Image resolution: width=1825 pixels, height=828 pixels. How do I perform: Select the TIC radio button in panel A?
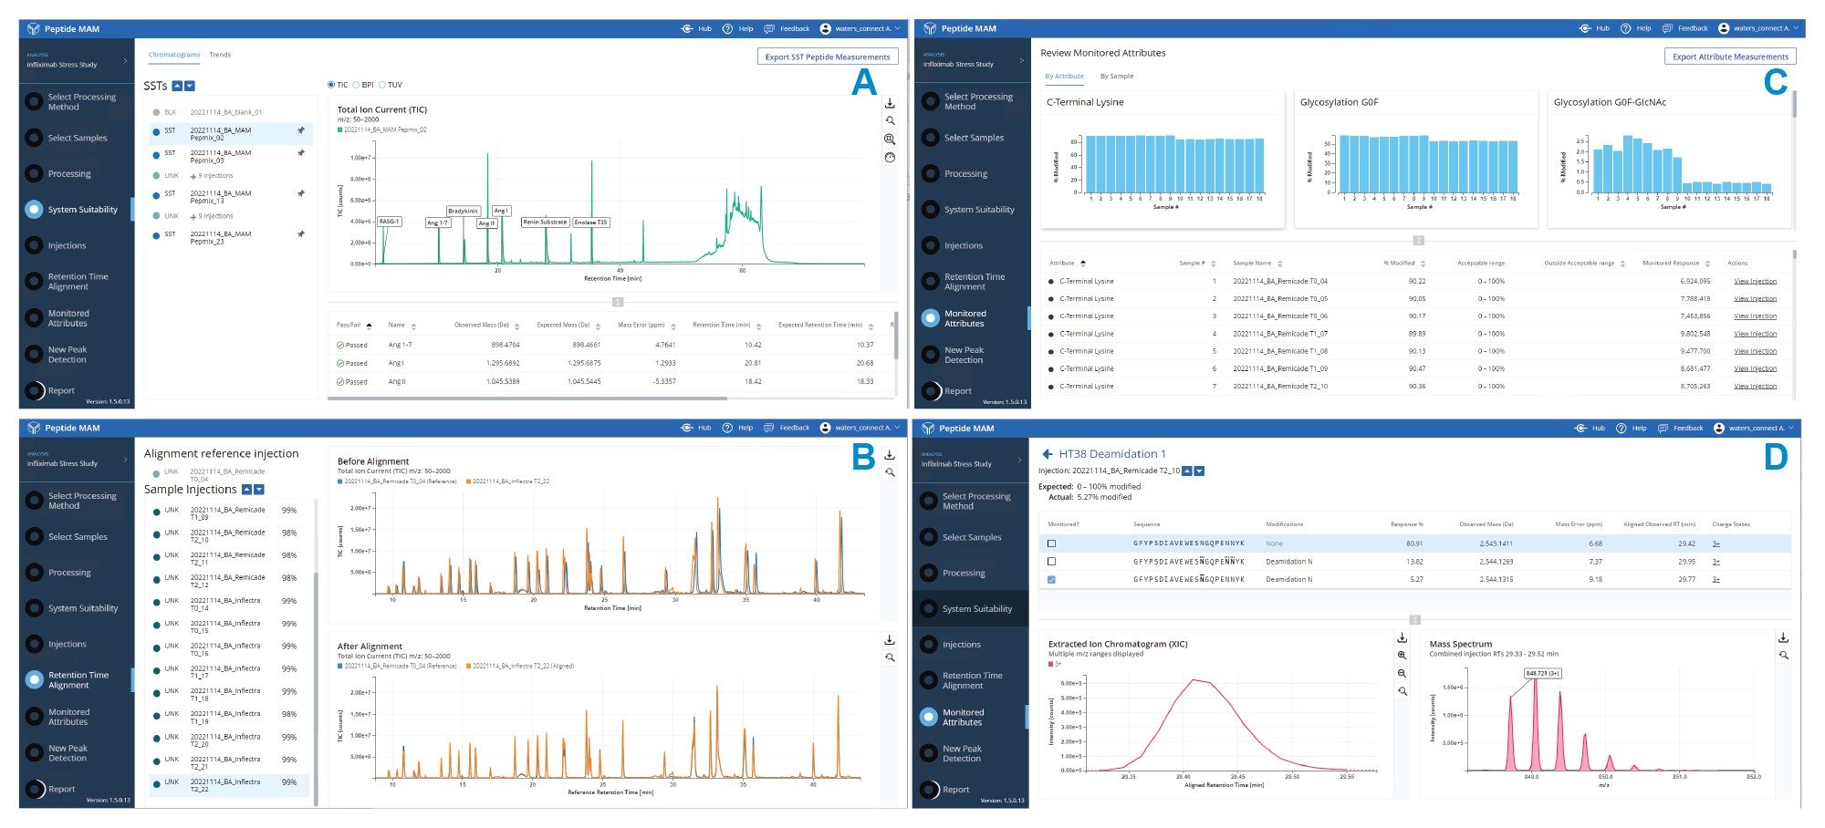[331, 85]
